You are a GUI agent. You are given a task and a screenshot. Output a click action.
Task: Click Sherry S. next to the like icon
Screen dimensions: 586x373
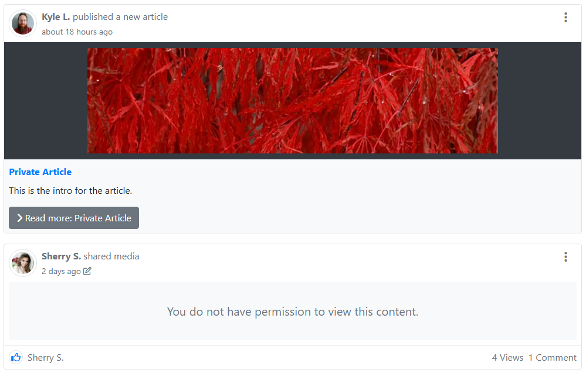click(x=45, y=357)
